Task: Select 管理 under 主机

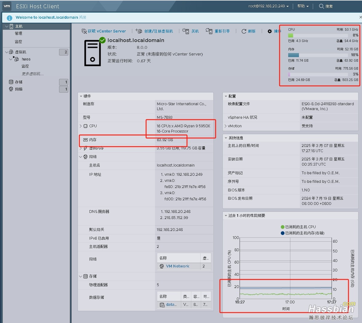Action: click(x=18, y=33)
